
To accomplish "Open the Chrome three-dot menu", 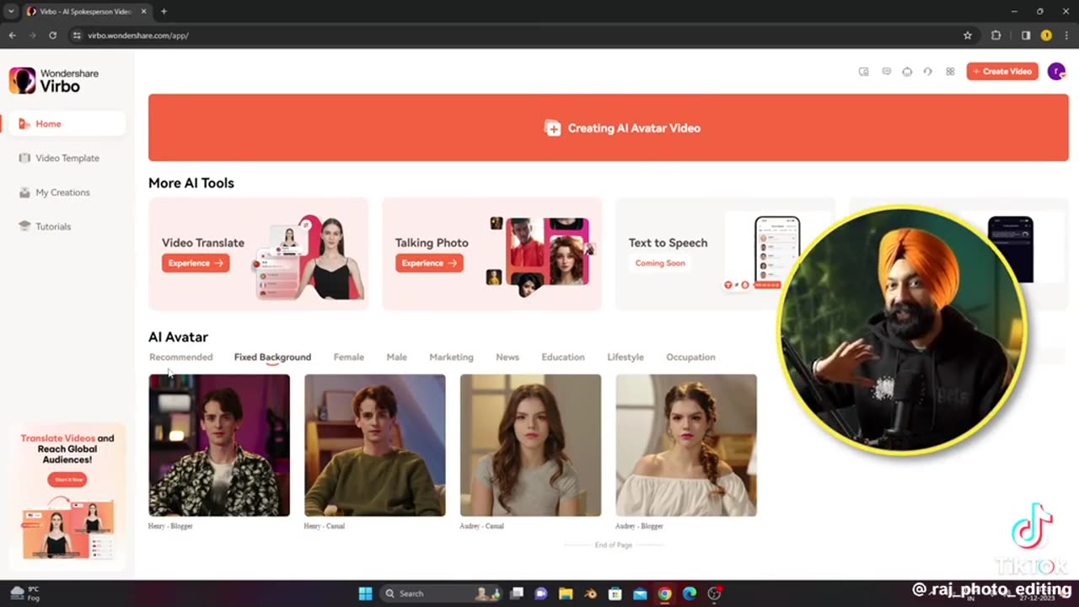I will (1066, 35).
